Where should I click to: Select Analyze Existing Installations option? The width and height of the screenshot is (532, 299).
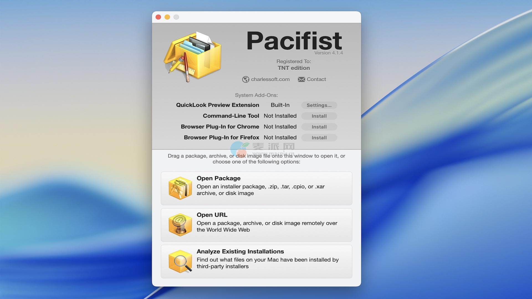[256, 261]
